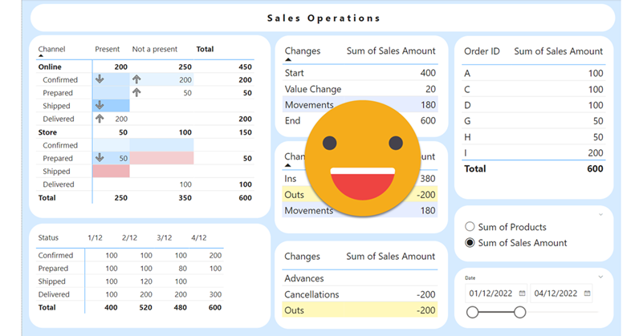Open the Date slicer dropdown chevron
Viewport: 643px width, 336px height.
[601, 277]
